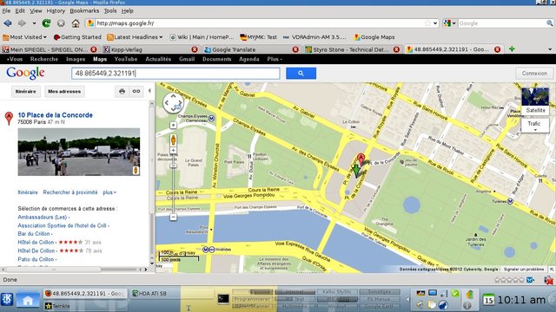Switch to the Kopp-Verlag tab
Viewport: 556px width, 312px height.
click(150, 49)
